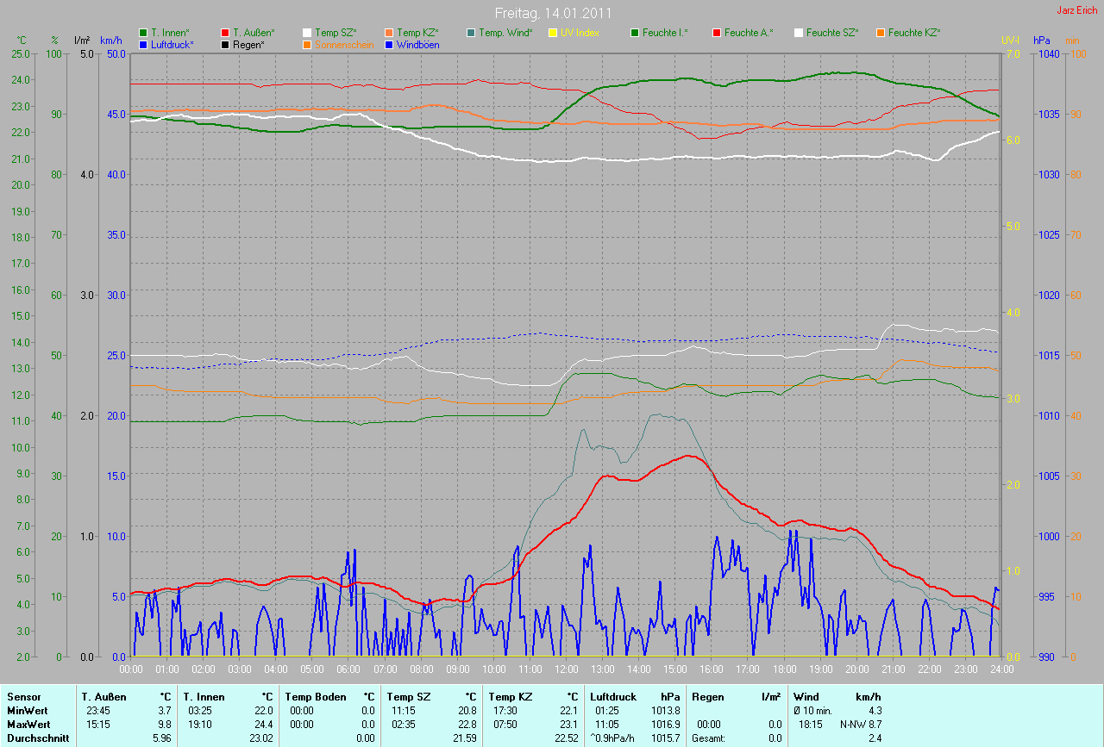Click the Feuchte KZ legend label
Viewport: 1104px width, 747px height.
tap(914, 33)
